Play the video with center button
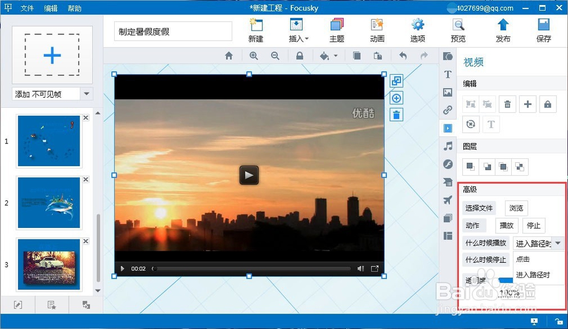The image size is (568, 329). click(249, 175)
